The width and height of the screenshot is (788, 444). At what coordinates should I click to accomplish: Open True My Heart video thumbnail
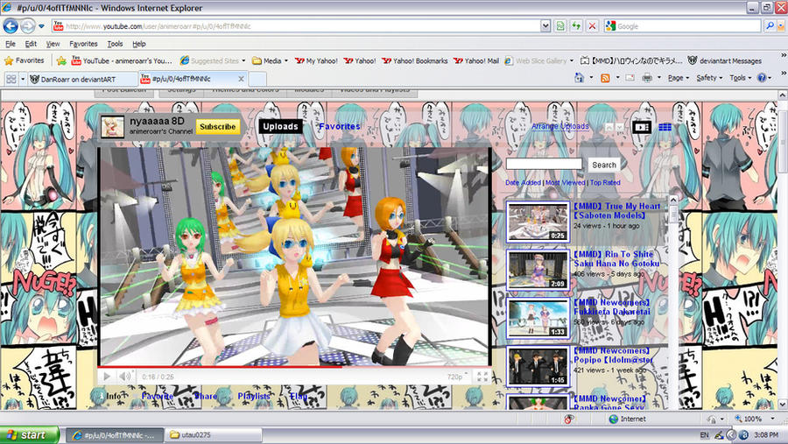[538, 222]
